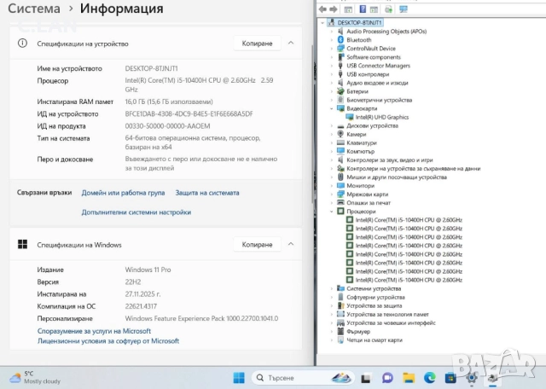Click the Устройства за човешки интерфейс icon
The height and width of the screenshot is (389, 546).
[340, 322]
